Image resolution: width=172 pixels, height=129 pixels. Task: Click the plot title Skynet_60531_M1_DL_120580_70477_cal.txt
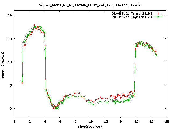[x=76, y=5]
